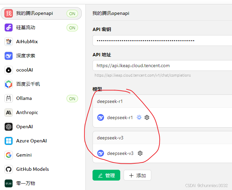The height and width of the screenshot is (190, 232).
Task: Click the 硅基流动 purple logo icon
Action: point(8,27)
